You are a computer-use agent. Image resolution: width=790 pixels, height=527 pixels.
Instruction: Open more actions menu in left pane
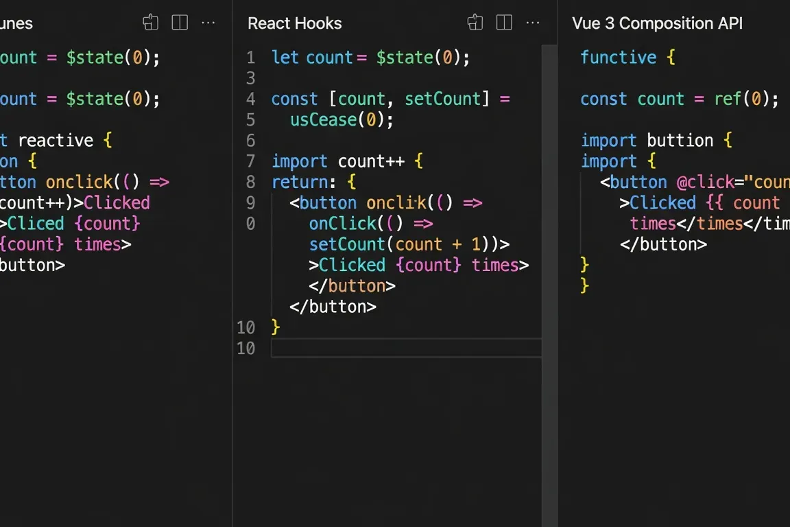click(x=208, y=23)
